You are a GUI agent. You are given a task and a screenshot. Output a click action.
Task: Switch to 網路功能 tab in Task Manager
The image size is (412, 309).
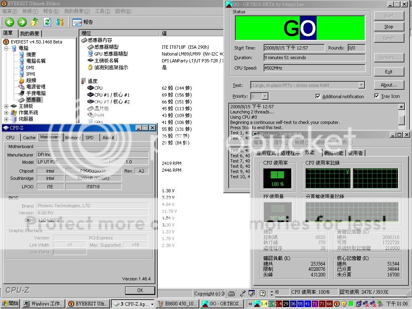pyautogui.click(x=334, y=153)
